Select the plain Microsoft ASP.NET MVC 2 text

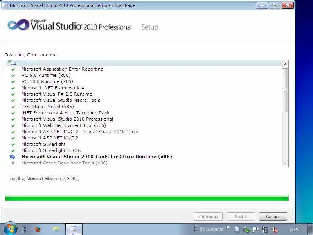[50, 138]
